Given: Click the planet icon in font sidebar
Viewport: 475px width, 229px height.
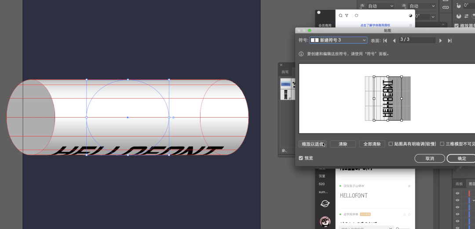Looking at the screenshot, I should pyautogui.click(x=325, y=203).
